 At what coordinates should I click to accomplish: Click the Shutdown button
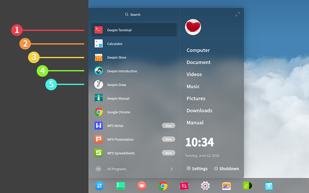click(x=226, y=169)
